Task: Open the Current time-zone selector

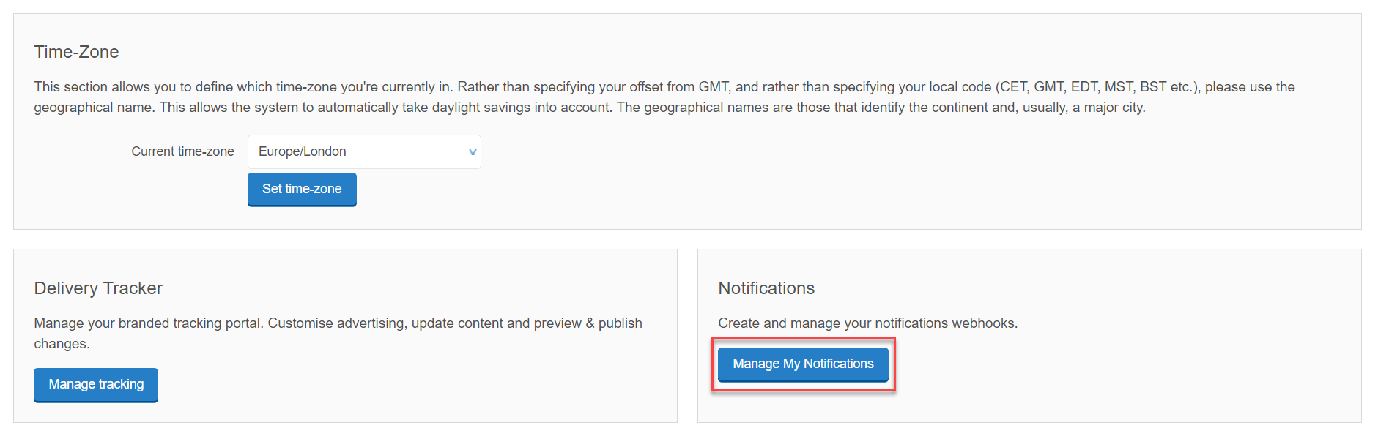Action: [364, 151]
